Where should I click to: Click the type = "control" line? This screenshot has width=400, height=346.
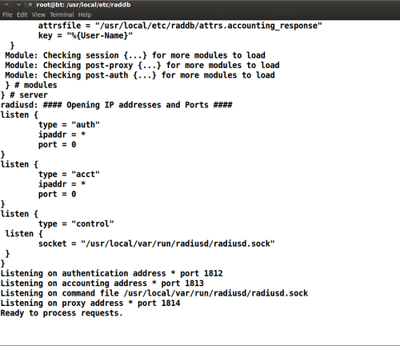pos(76,223)
